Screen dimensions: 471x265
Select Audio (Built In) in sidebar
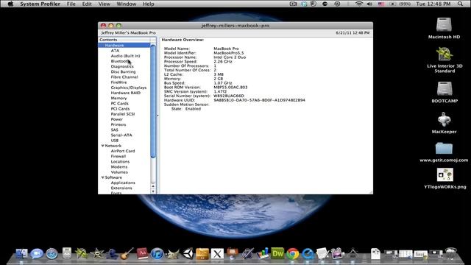pos(125,56)
